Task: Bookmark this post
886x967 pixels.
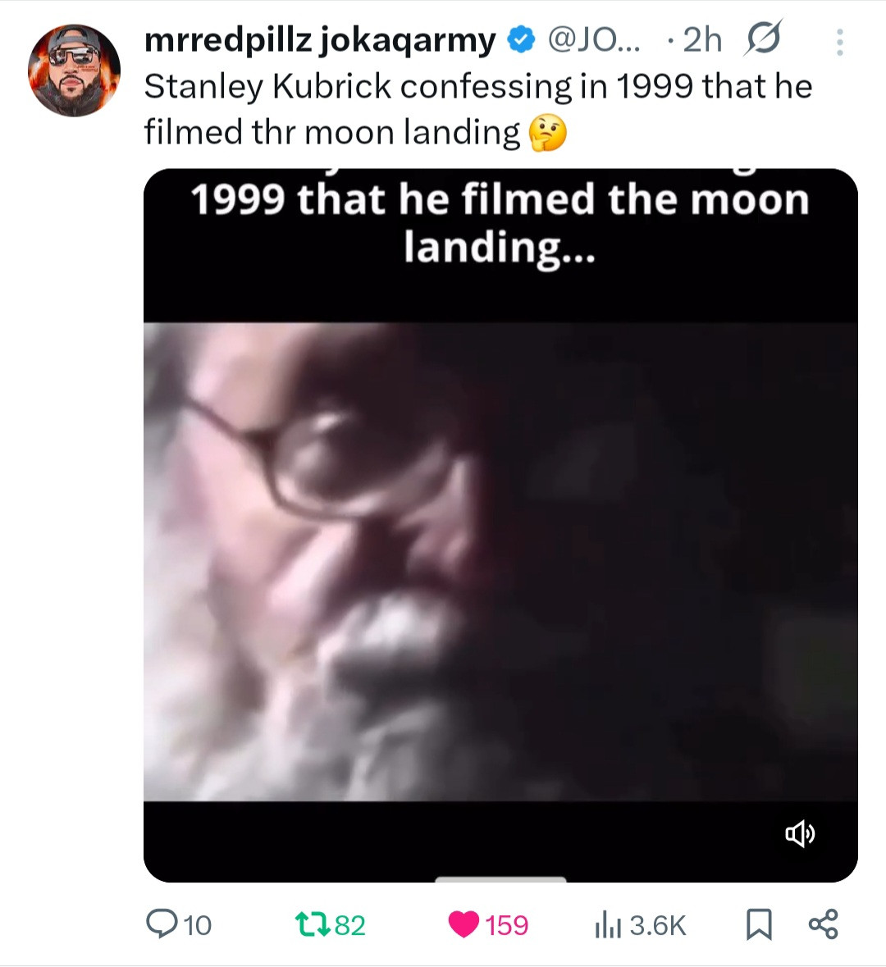Action: point(759,924)
